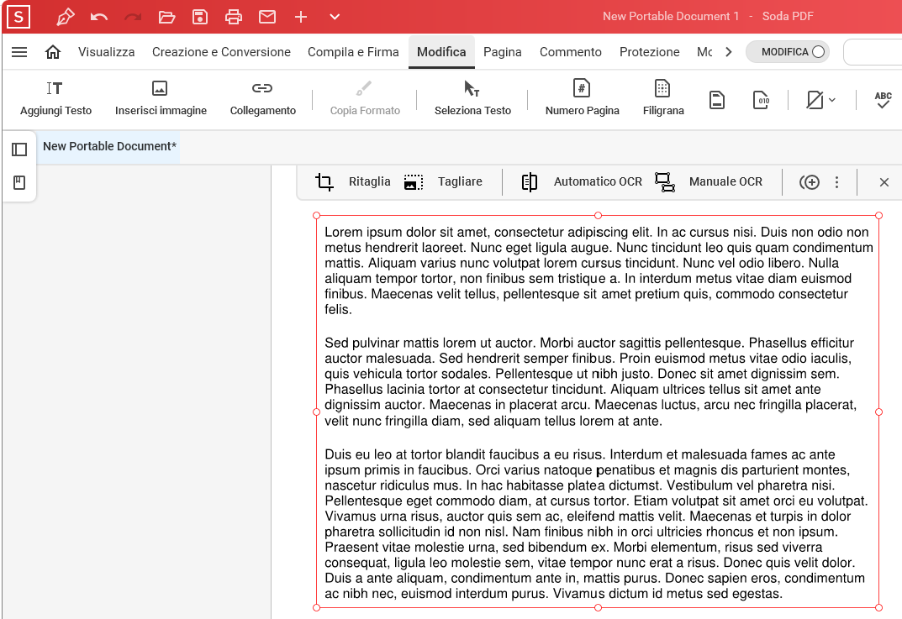Click the Tagliare cut tool
902x619 pixels.
coord(443,182)
